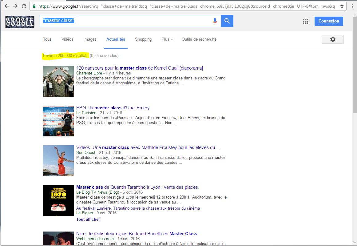Screen dimensions: 357x246
Task: Click the Tarantino 1970 poster thumbnail
Action: pyautogui.click(x=58, y=200)
